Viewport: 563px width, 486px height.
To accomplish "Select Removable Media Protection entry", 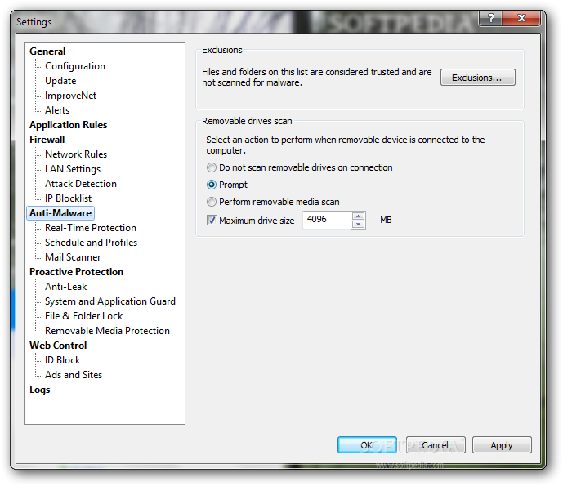I will click(107, 331).
